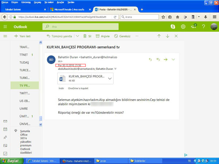Open the ÜNİVE... folder
The height and width of the screenshot is (164, 219).
click(x=24, y=124)
